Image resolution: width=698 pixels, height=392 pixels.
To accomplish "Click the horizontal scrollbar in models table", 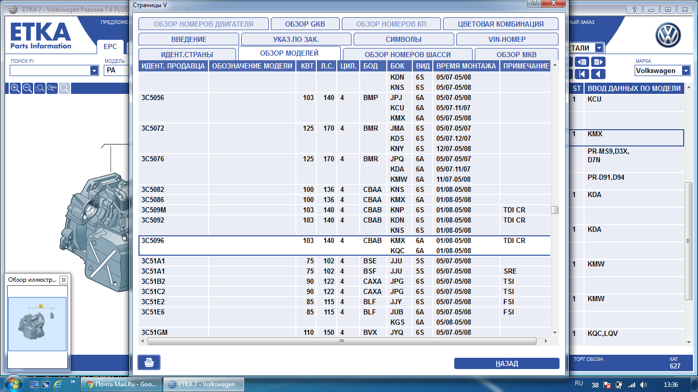I will [341, 341].
